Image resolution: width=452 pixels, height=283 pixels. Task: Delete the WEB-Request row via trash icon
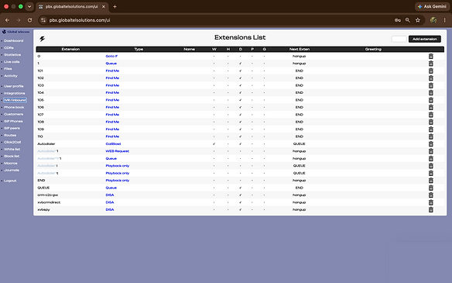point(430,151)
